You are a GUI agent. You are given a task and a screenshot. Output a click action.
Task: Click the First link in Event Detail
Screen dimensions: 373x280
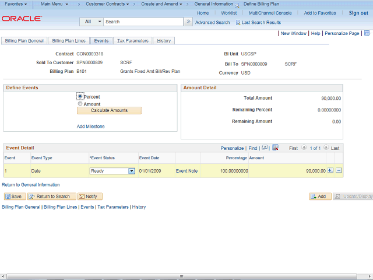pyautogui.click(x=293, y=148)
